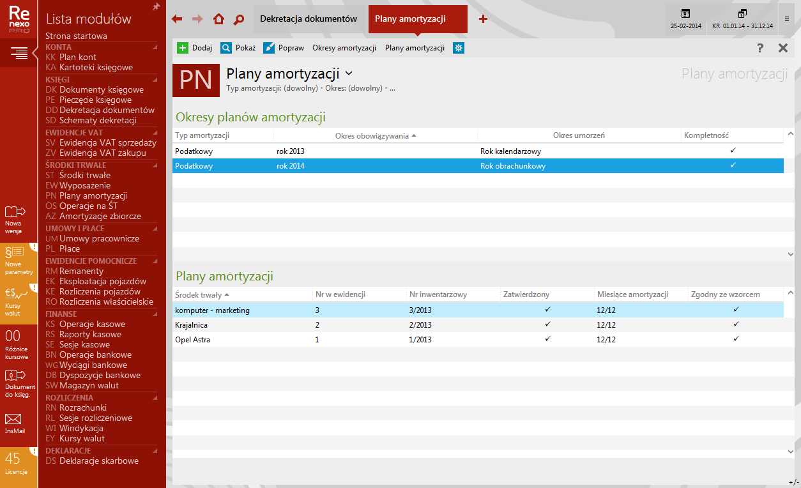Toggle Zgodny ze wzorcem for Opel Astra
Image resolution: width=801 pixels, height=488 pixels.
(x=736, y=339)
